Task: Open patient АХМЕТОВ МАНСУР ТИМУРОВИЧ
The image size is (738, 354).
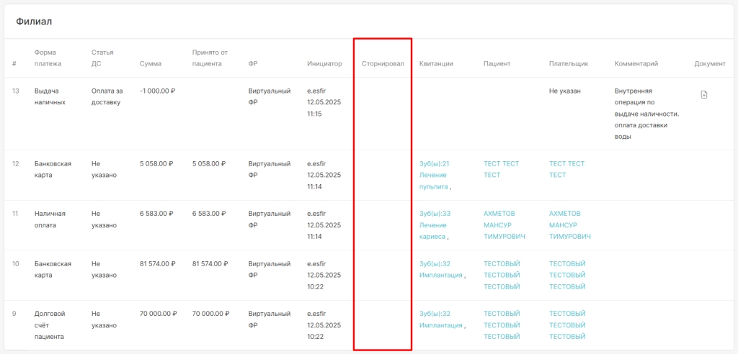Action: (x=504, y=225)
